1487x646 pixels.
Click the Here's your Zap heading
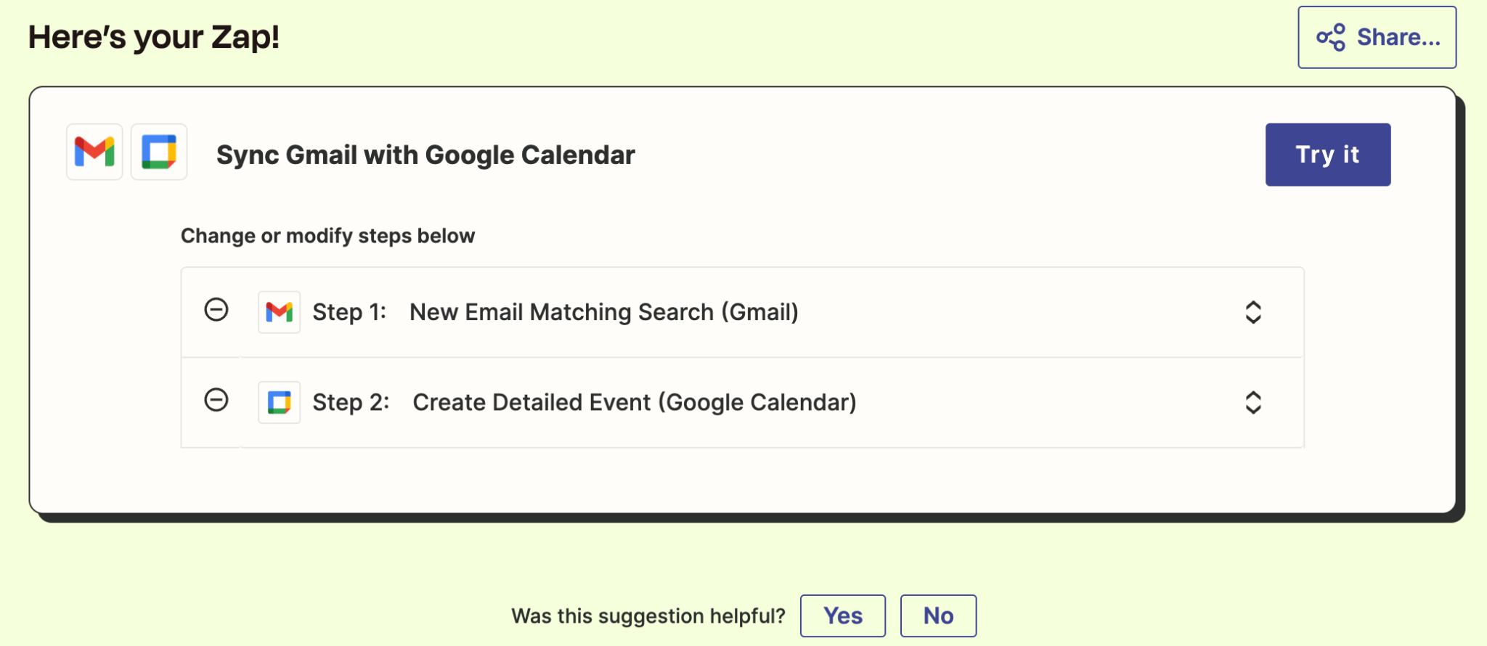click(154, 36)
